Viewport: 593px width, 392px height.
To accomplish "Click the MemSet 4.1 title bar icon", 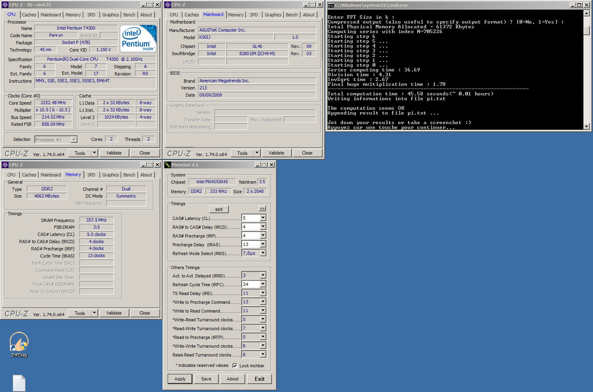I will pos(168,165).
